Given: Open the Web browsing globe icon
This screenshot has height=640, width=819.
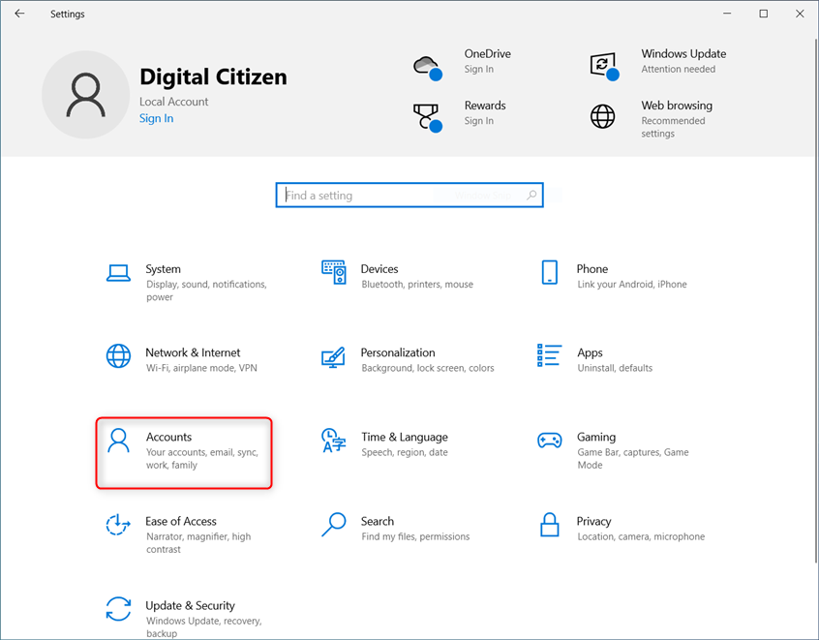Looking at the screenshot, I should [603, 116].
